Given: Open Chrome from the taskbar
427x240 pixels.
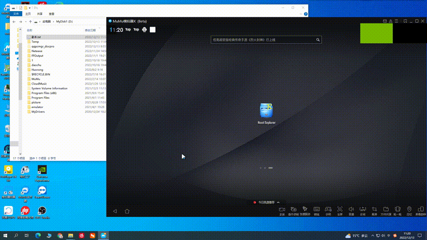Looking at the screenshot, I should click(60, 236).
